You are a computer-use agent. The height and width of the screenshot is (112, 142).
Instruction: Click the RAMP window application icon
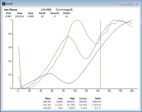tap(4, 4)
